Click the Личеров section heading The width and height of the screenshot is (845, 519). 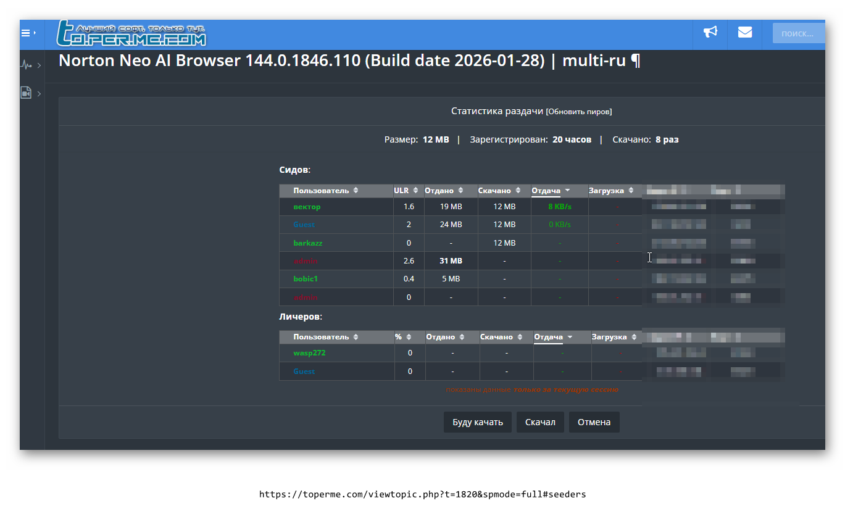click(x=301, y=317)
